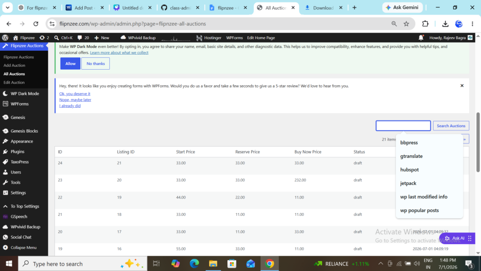Click the Allow button
The image size is (481, 271).
click(70, 64)
